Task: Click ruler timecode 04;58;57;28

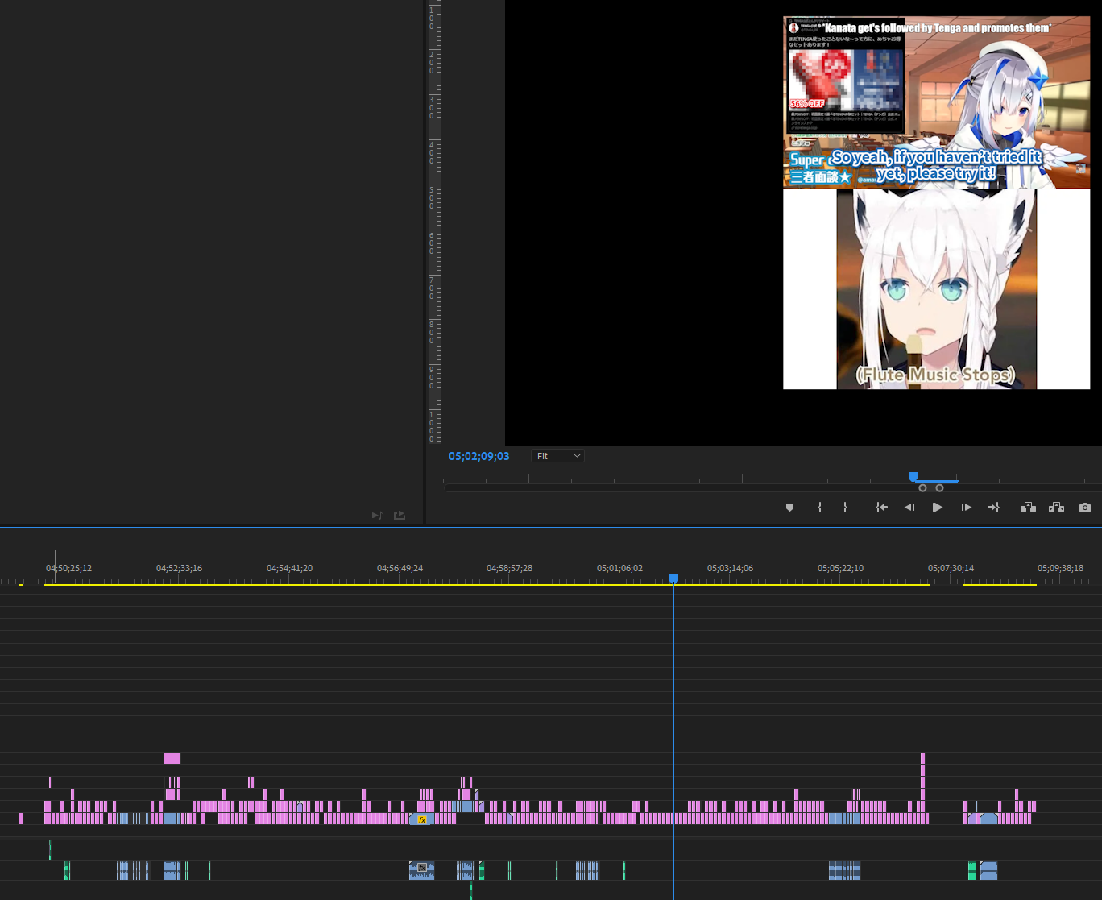Action: point(509,568)
